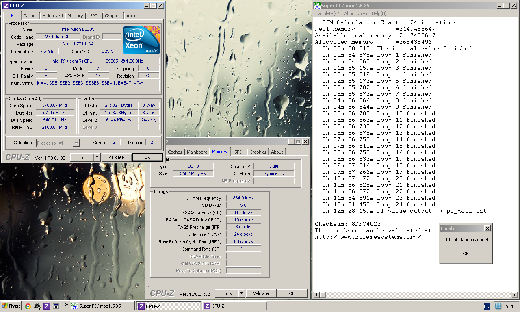Viewport: 520px width, 312px height.
Task: Click Tools button in front CPU-Z
Action: [82, 157]
